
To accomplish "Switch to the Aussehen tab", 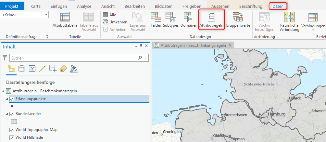I will tap(220, 6).
